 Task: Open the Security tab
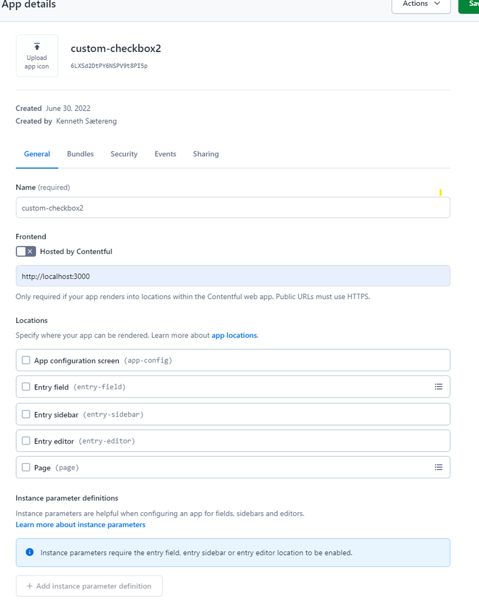pyautogui.click(x=124, y=154)
